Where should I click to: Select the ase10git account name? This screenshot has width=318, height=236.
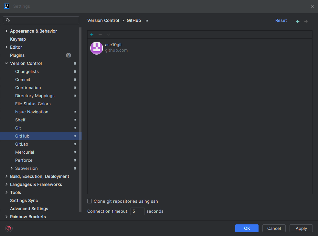click(x=113, y=45)
